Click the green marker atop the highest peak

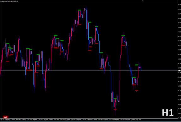[x=80, y=10]
